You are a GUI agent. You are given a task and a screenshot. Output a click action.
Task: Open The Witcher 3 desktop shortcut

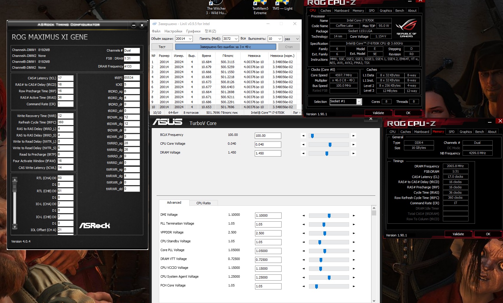[216, 7]
